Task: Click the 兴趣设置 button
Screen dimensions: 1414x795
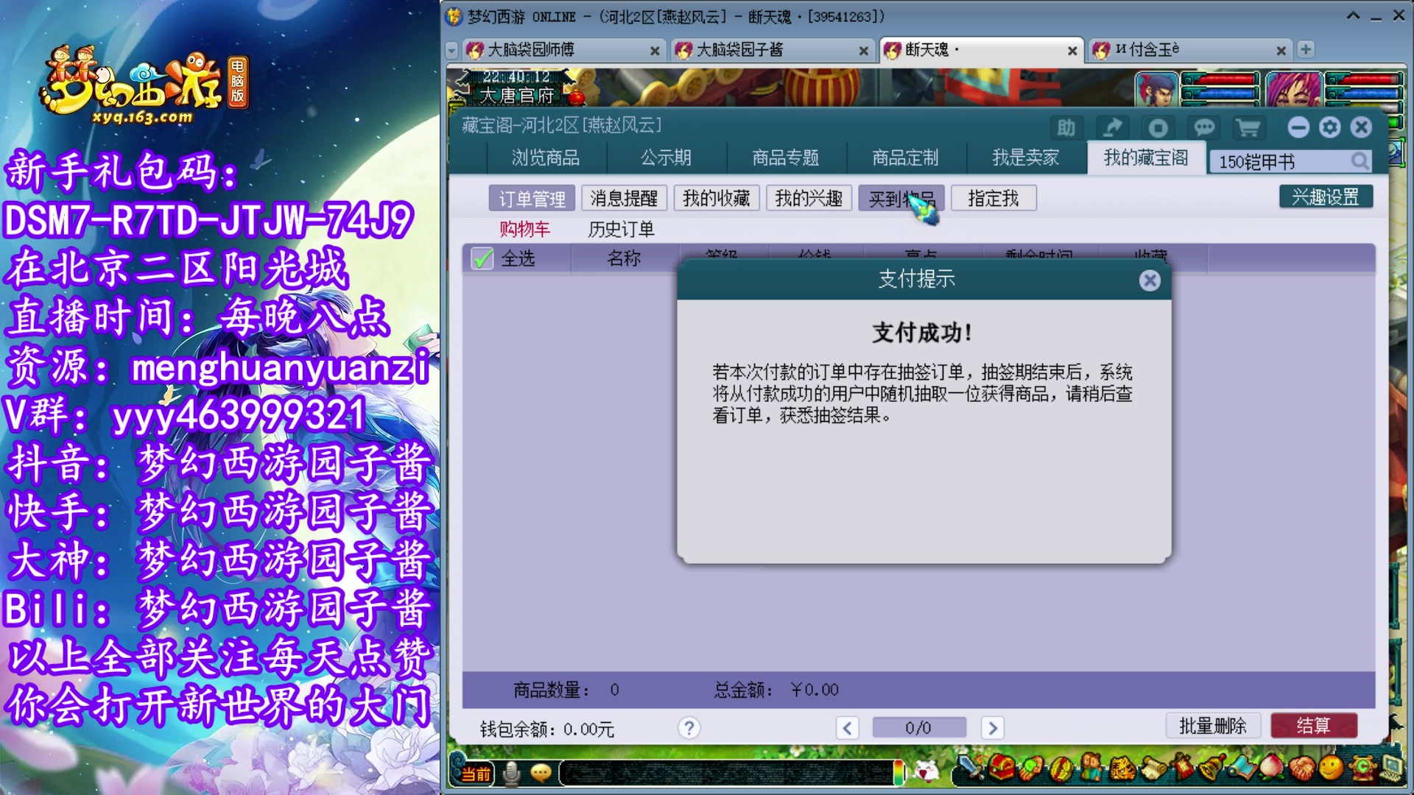Action: point(1326,197)
